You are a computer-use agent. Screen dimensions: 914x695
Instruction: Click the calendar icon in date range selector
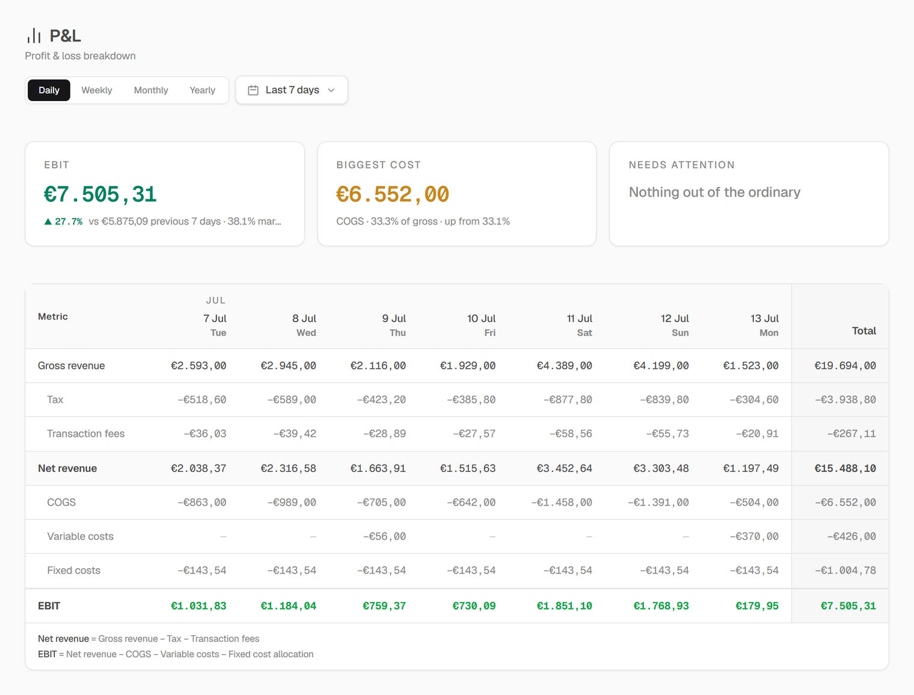point(253,90)
